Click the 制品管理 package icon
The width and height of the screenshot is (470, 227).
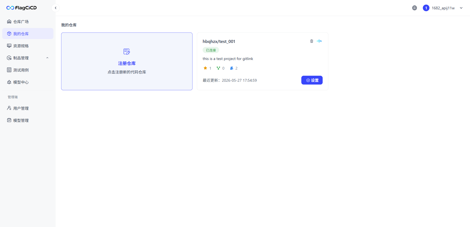click(x=9, y=58)
